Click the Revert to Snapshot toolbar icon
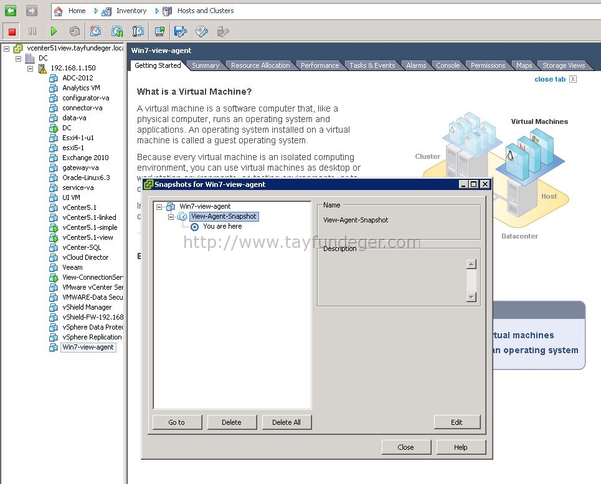601x484 pixels. coord(117,31)
